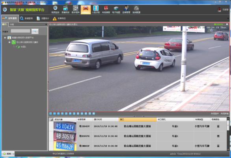Click 关闭所有 to close all videos
231x158 pixels.
pyautogui.click(x=224, y=113)
